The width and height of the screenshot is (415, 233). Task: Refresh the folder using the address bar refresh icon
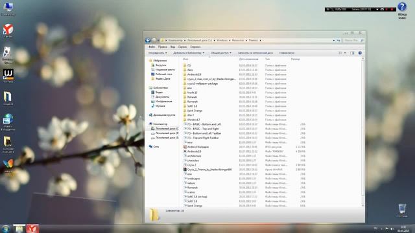[x=338, y=40]
